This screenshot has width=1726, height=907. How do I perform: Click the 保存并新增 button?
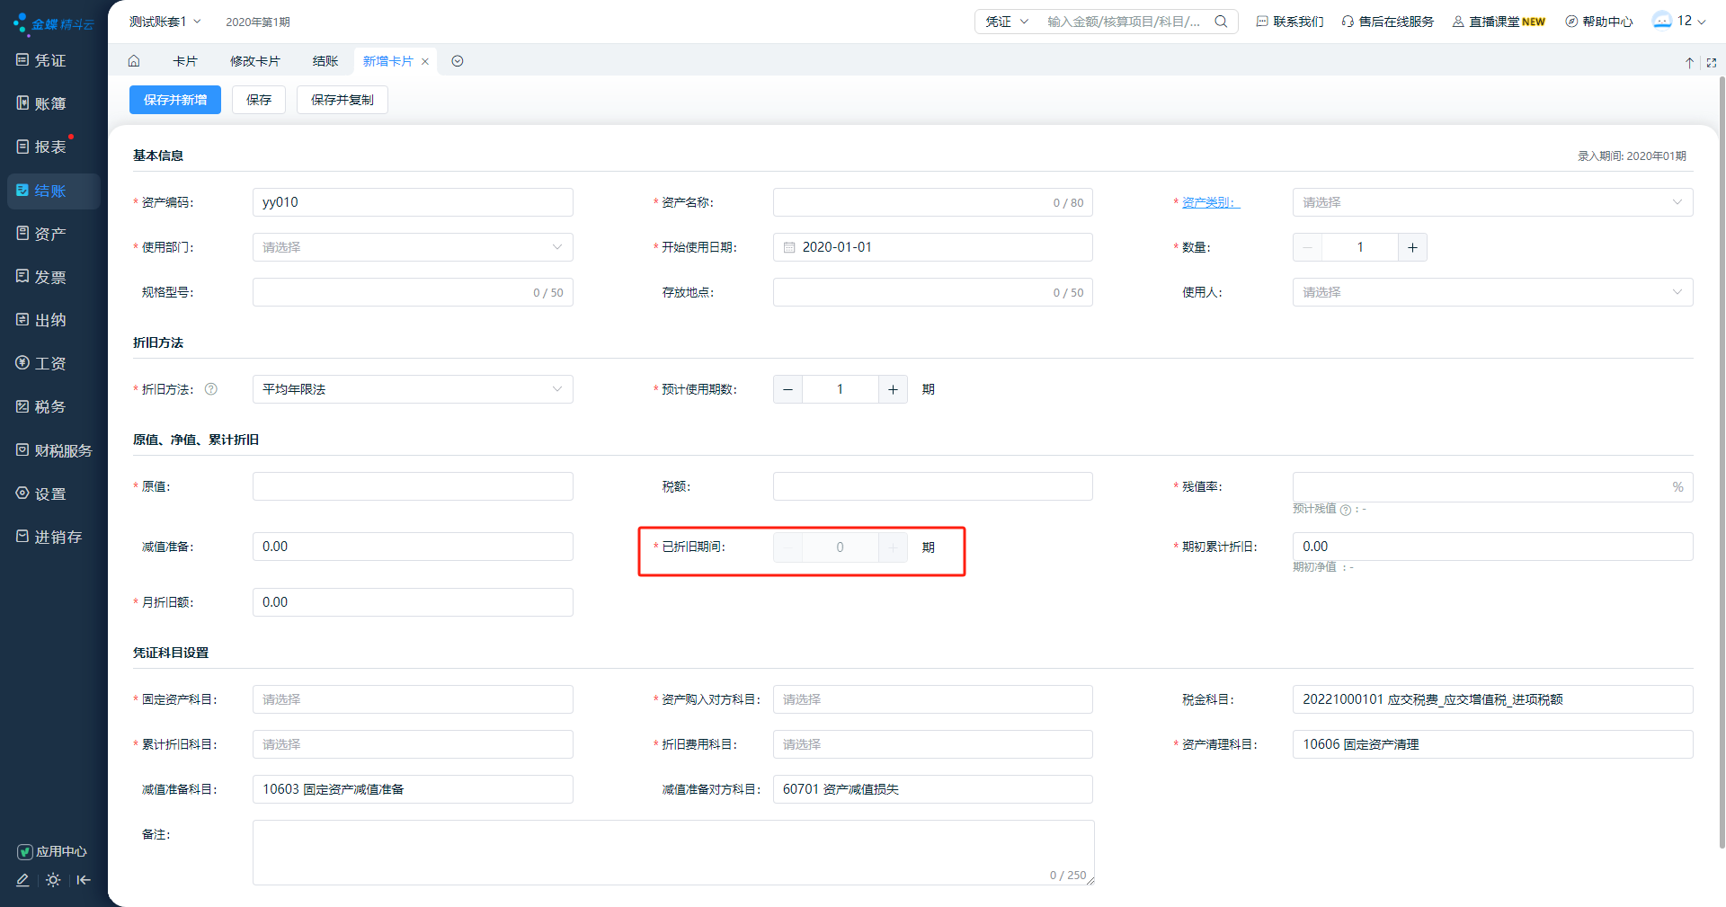(x=175, y=100)
